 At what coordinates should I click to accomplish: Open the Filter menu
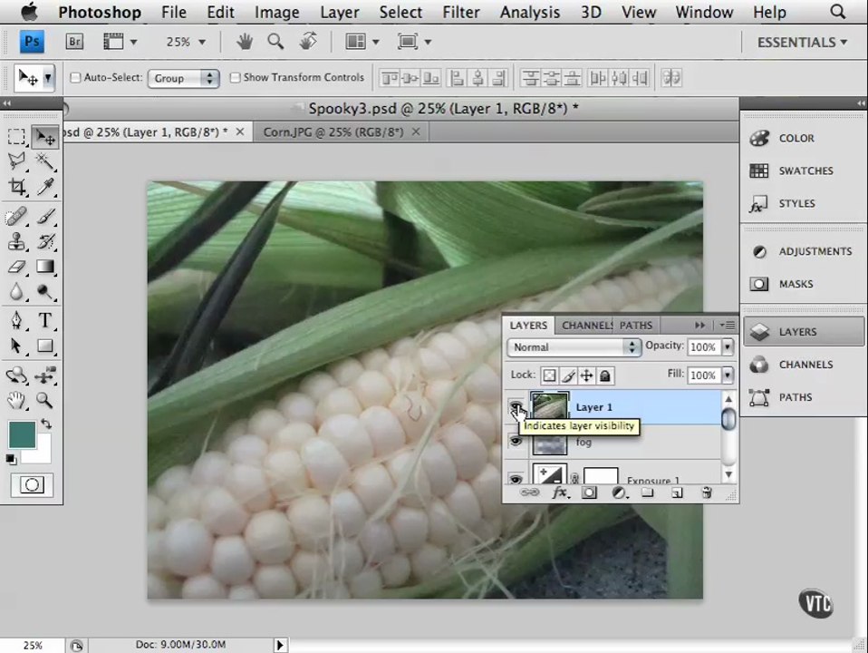[460, 12]
